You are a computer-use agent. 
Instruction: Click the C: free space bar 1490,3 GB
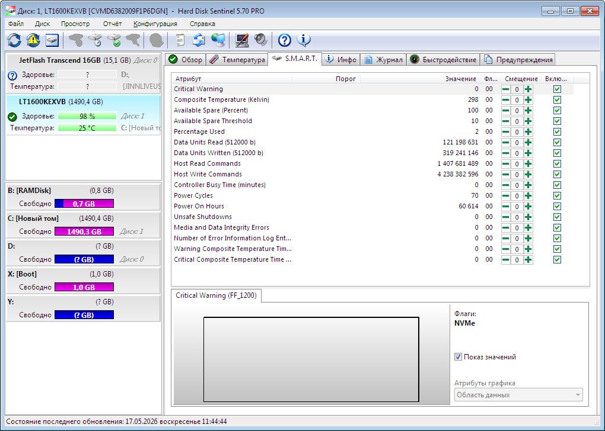pyautogui.click(x=84, y=231)
